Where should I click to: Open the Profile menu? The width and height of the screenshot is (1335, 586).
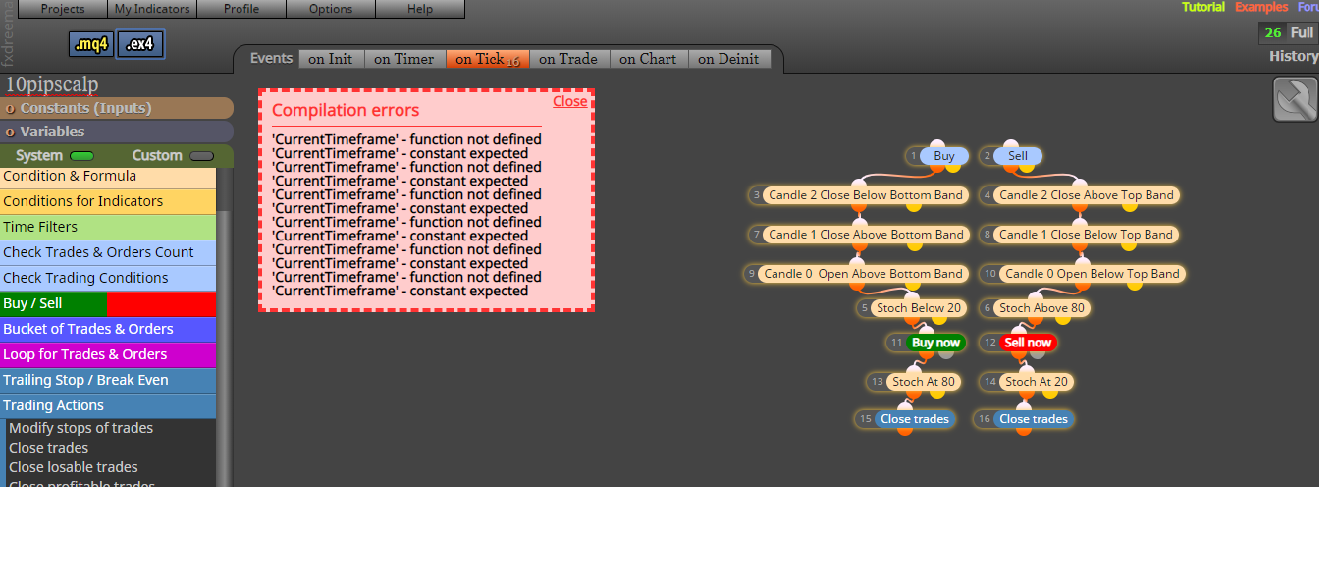click(x=241, y=9)
